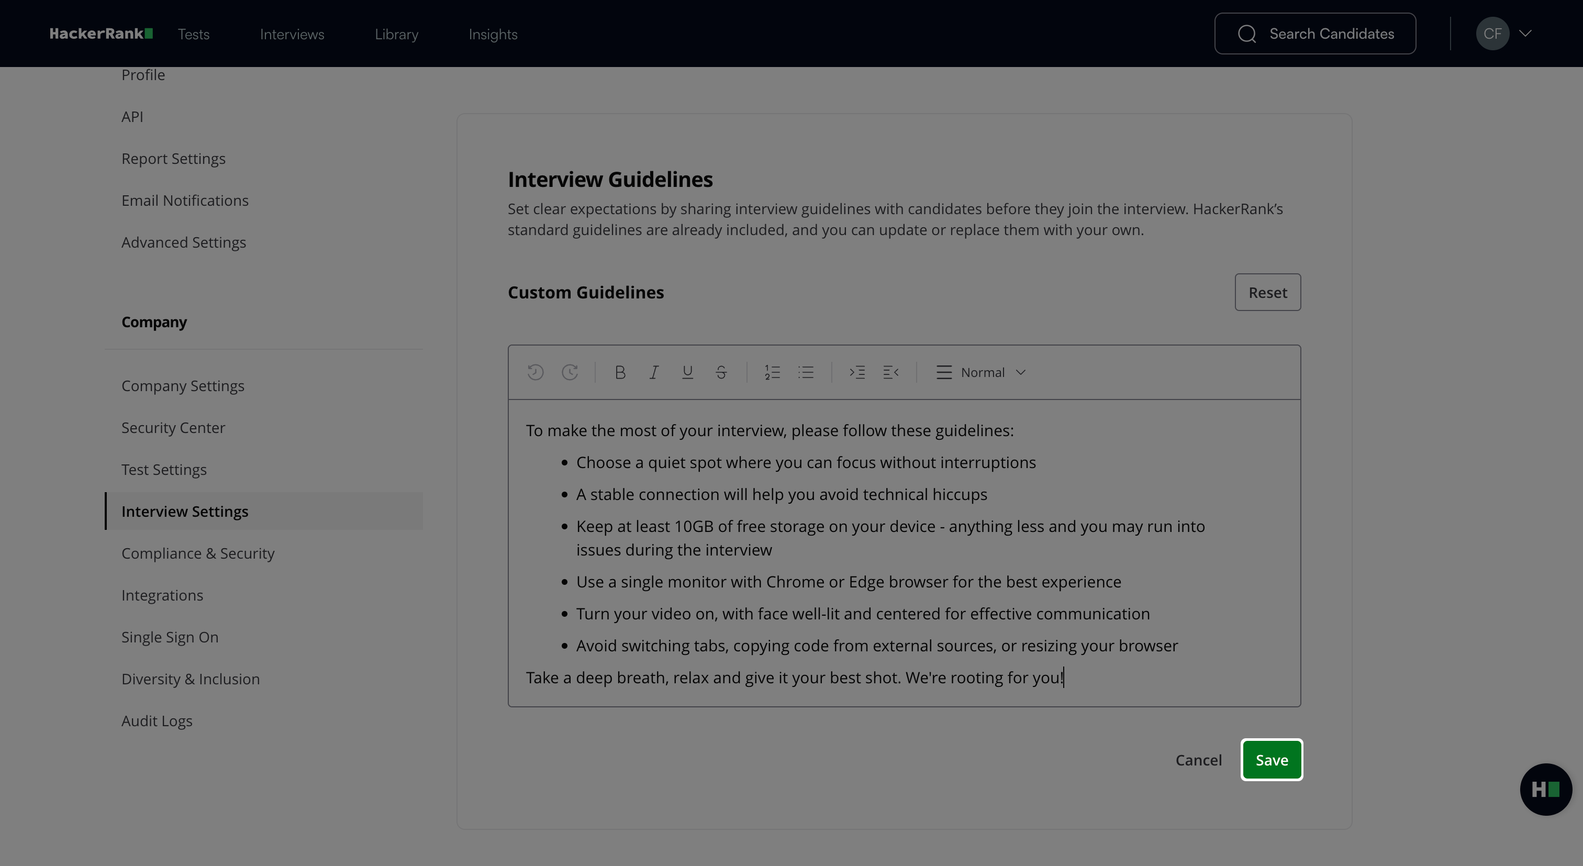Open Email Notifications settings
The image size is (1583, 866).
pyautogui.click(x=185, y=201)
